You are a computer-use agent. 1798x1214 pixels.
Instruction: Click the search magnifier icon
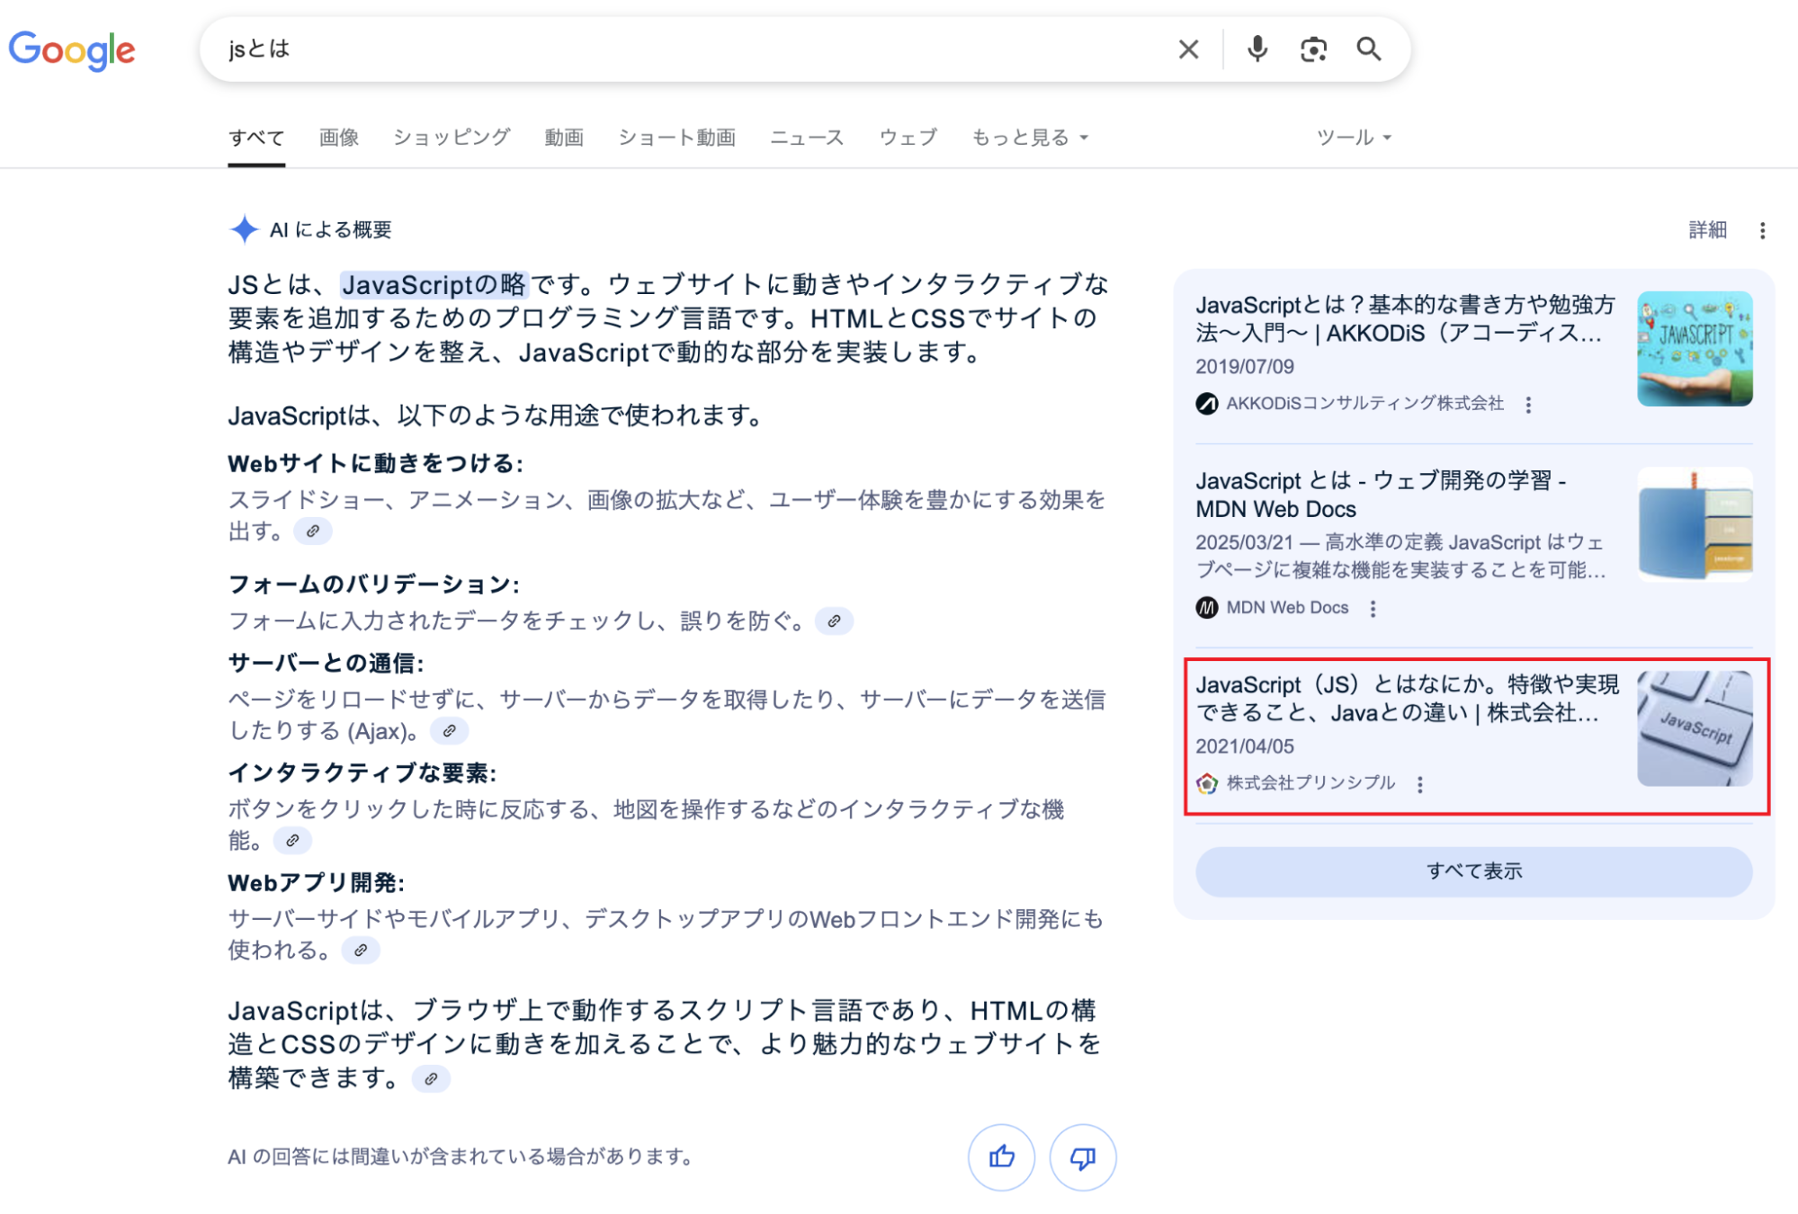pos(1368,49)
